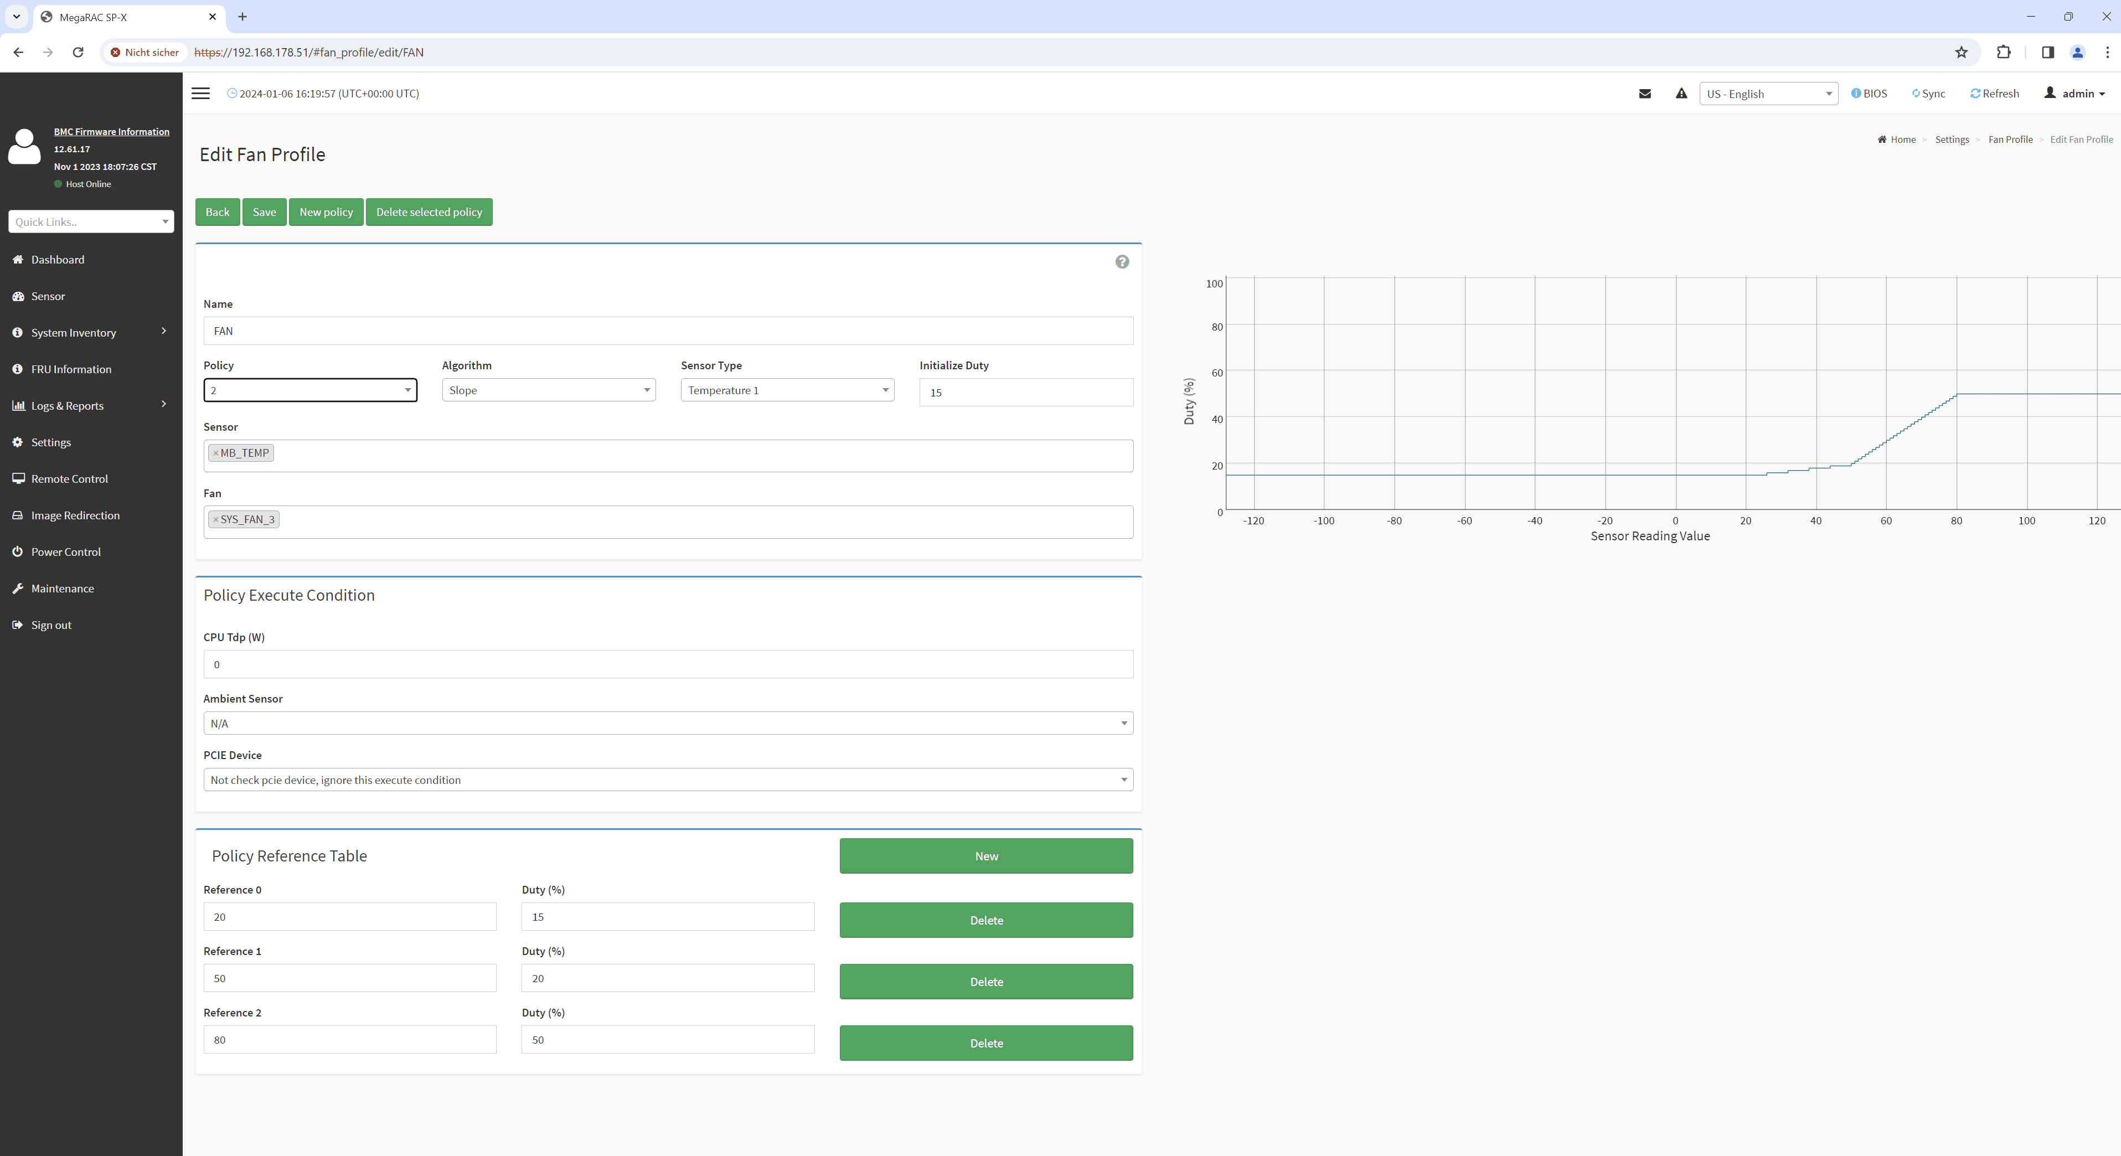2121x1156 pixels.
Task: Delete the Reference 1 table row
Action: coord(985,982)
